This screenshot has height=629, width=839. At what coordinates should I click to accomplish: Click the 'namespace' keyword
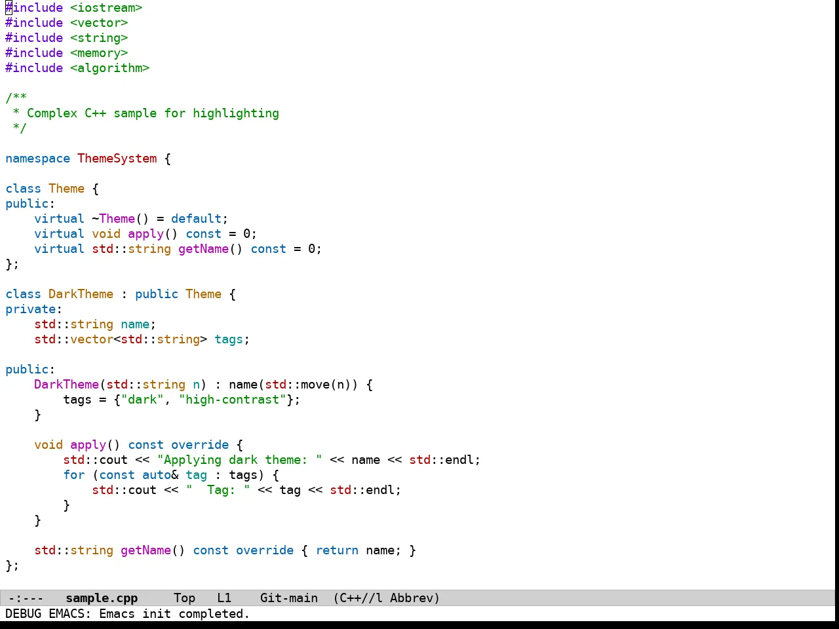tap(38, 159)
